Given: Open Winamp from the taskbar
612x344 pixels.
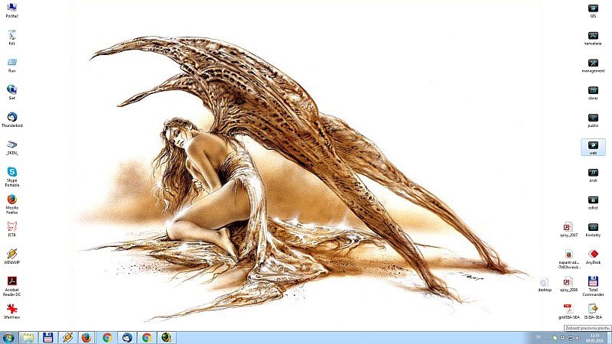Looking at the screenshot, I should pyautogui.click(x=67, y=337).
